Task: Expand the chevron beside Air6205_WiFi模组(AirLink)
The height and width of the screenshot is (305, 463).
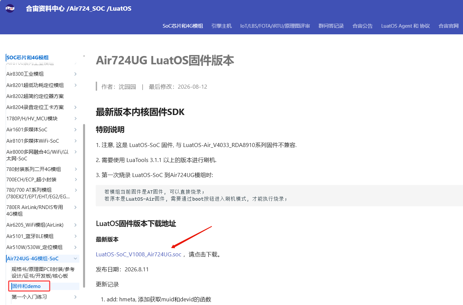Action: click(x=75, y=225)
